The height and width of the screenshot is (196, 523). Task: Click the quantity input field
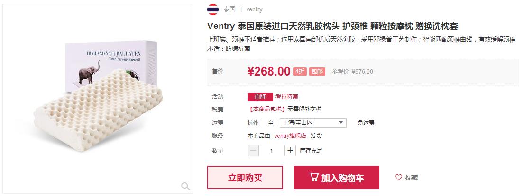[272, 151]
